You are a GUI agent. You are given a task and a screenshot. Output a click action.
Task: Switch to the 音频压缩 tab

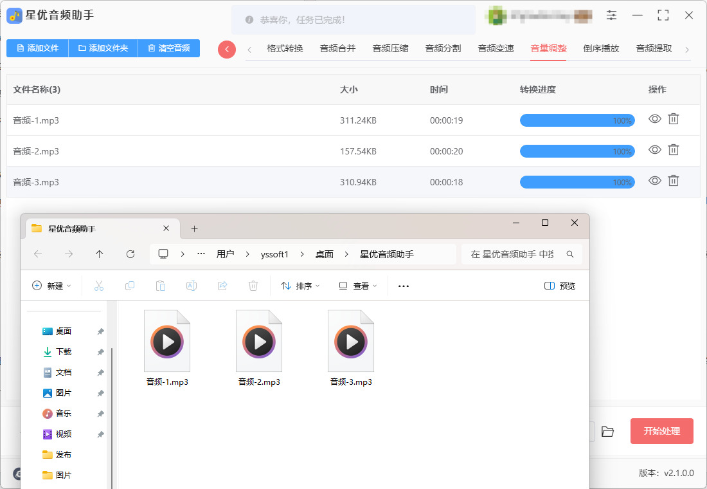coord(391,49)
